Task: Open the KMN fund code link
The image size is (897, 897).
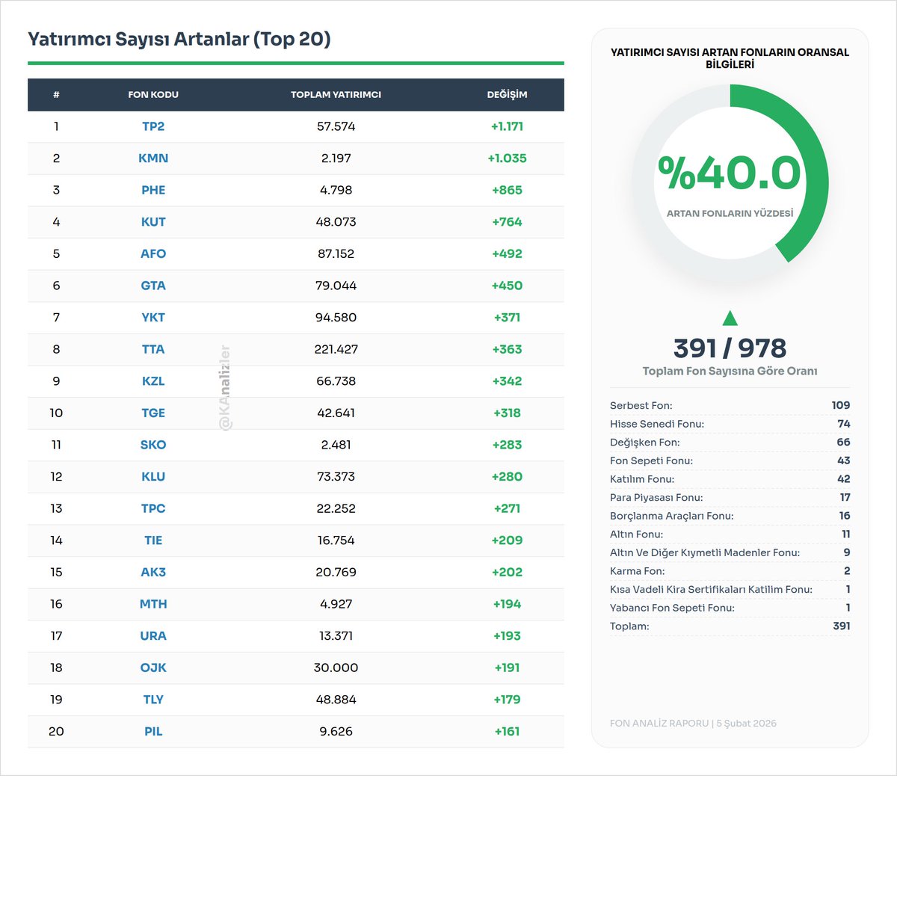Action: click(153, 158)
